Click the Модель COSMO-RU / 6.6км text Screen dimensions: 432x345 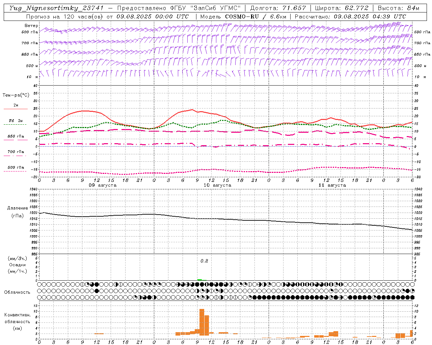[x=243, y=17]
